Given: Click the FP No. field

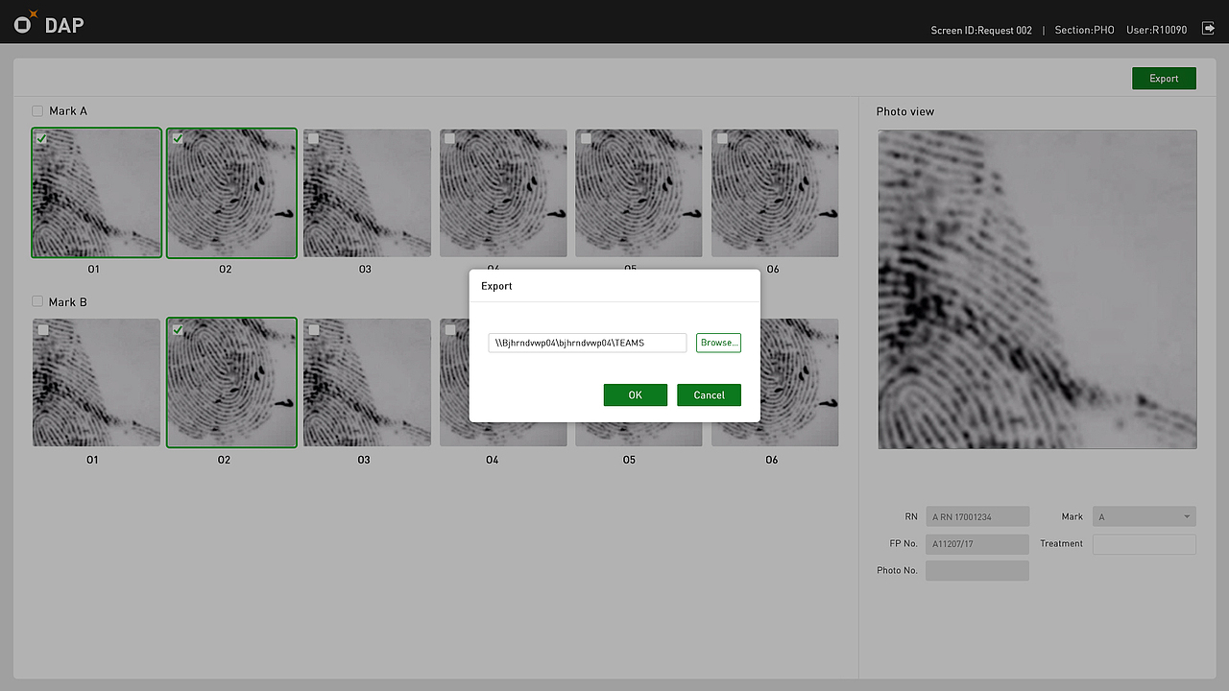Looking at the screenshot, I should 976,543.
